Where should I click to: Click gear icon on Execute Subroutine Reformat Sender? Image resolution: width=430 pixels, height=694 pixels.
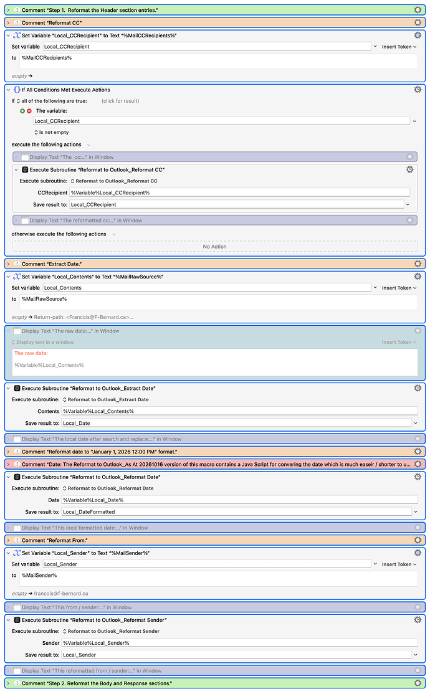point(418,620)
